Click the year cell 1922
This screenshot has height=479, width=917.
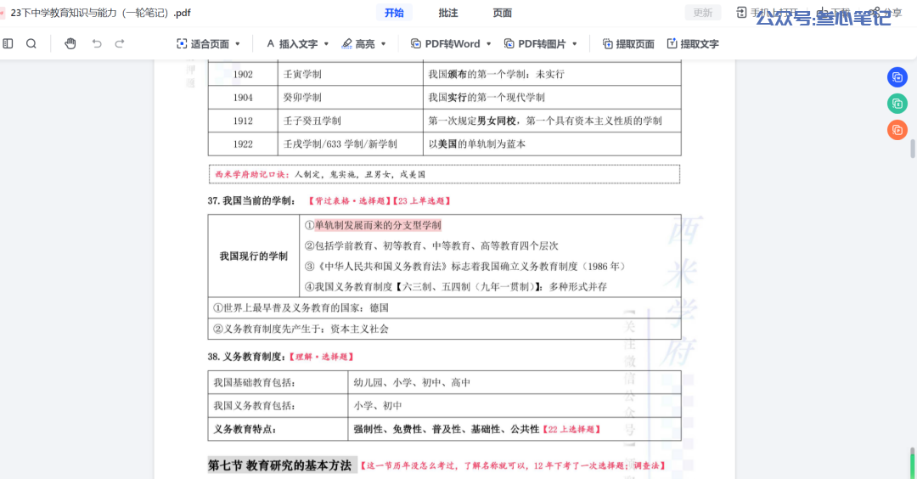tap(243, 144)
